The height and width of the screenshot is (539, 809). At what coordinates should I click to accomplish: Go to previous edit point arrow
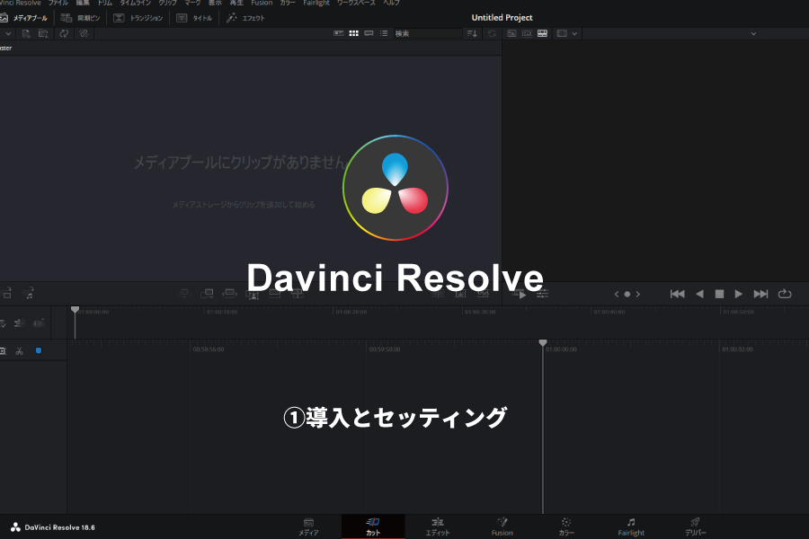616,295
